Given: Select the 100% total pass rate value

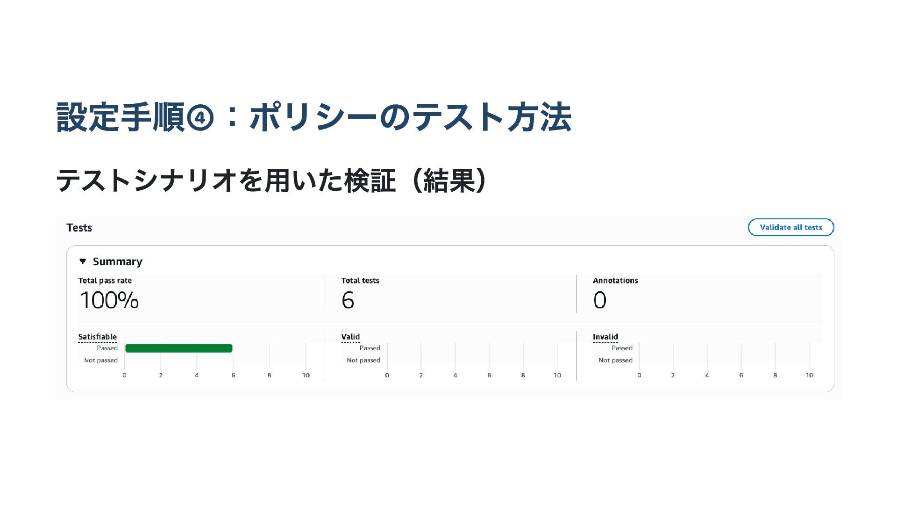Looking at the screenshot, I should [109, 300].
